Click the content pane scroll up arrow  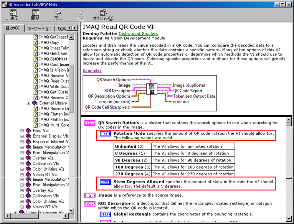point(289,119)
